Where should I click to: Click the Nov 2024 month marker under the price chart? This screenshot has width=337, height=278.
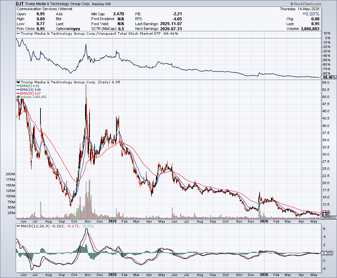click(x=88, y=222)
